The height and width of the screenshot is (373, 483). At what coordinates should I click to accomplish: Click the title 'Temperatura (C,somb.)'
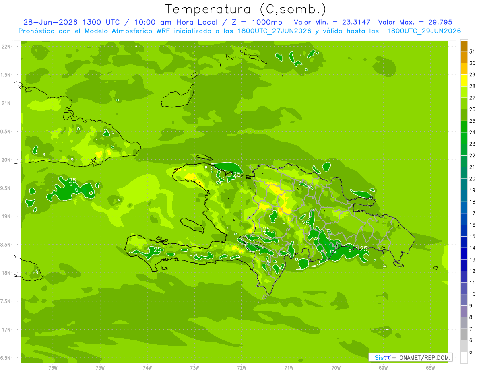click(246, 9)
